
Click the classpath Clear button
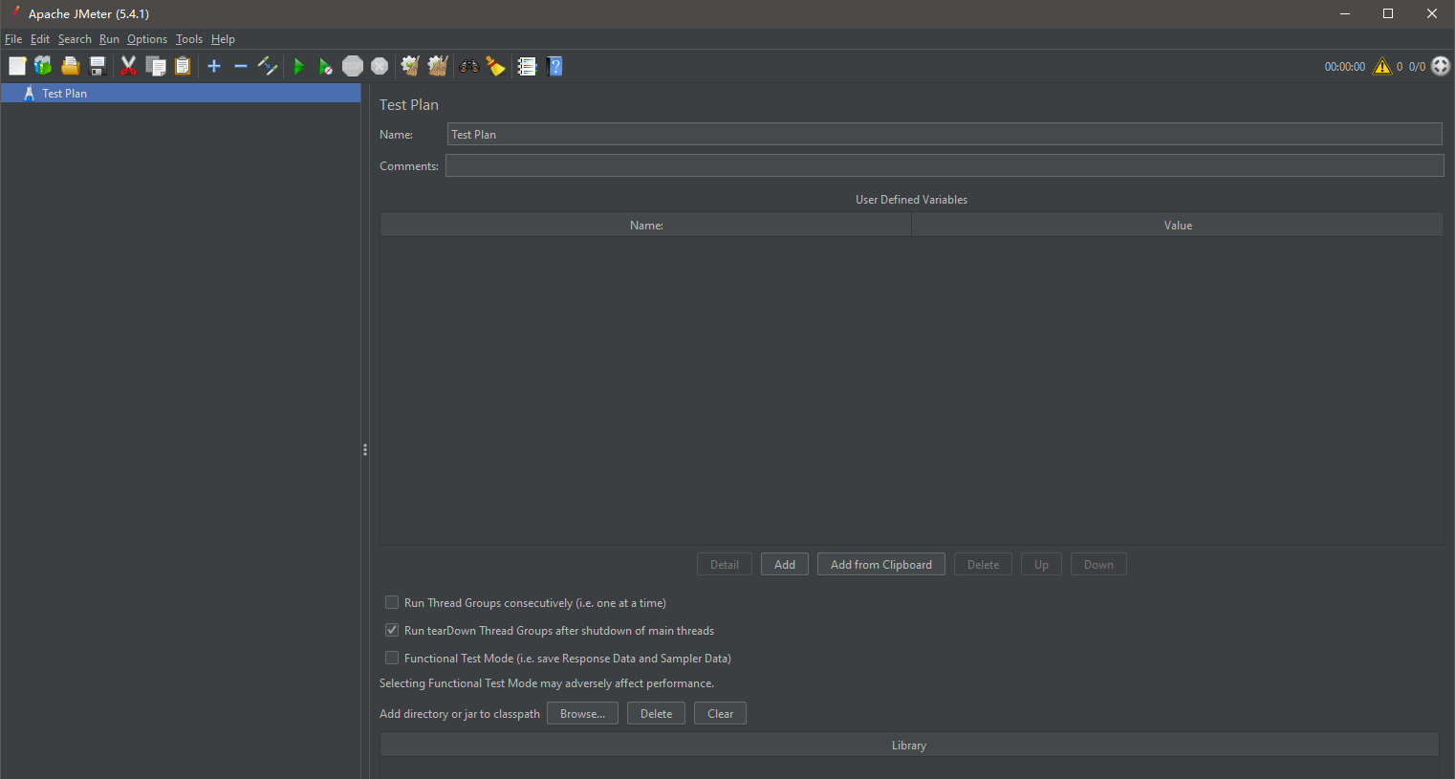pyautogui.click(x=720, y=714)
